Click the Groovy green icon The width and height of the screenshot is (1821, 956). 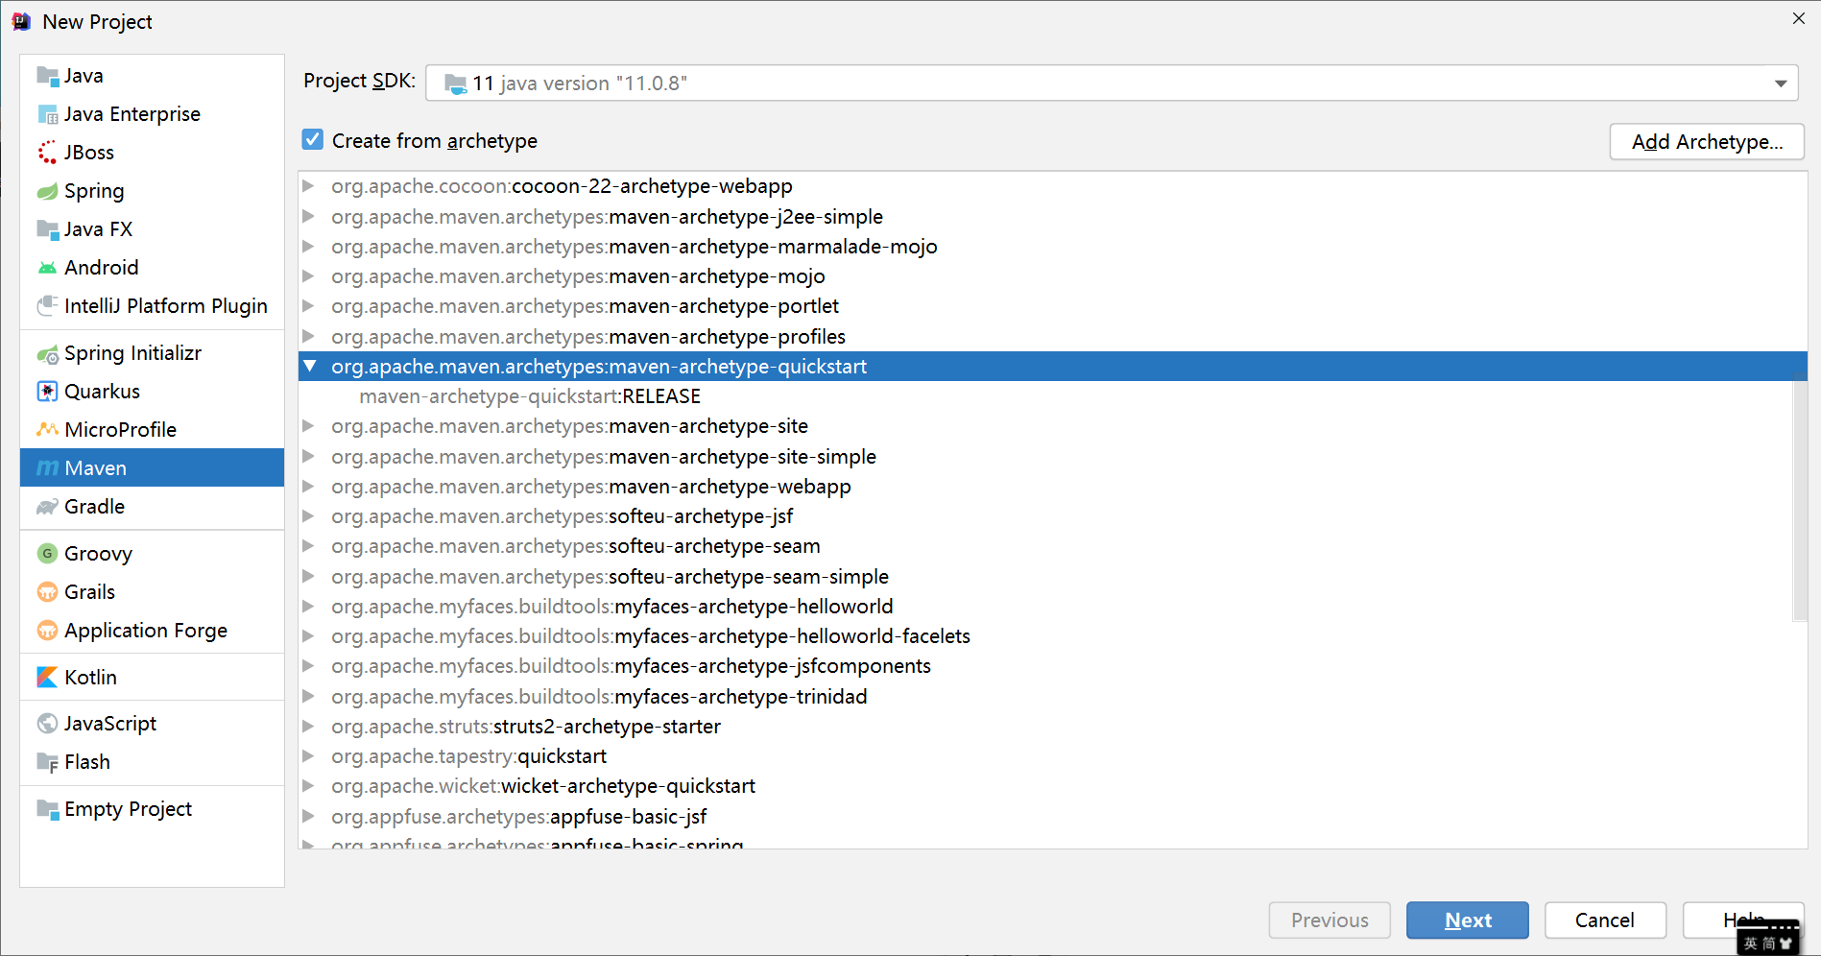(47, 554)
